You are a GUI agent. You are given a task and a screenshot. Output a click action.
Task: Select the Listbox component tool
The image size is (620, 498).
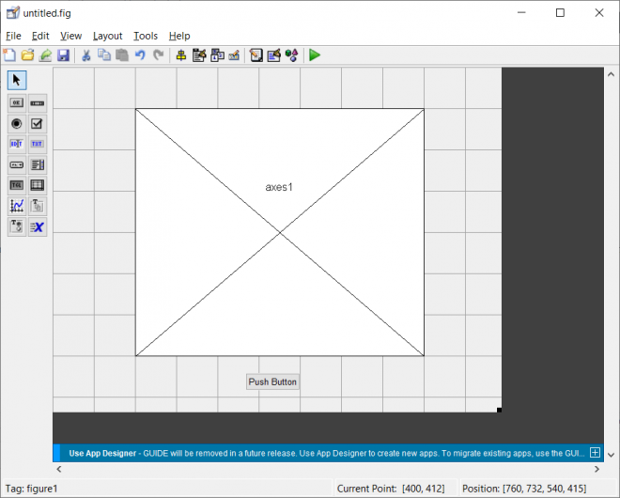pyautogui.click(x=38, y=164)
